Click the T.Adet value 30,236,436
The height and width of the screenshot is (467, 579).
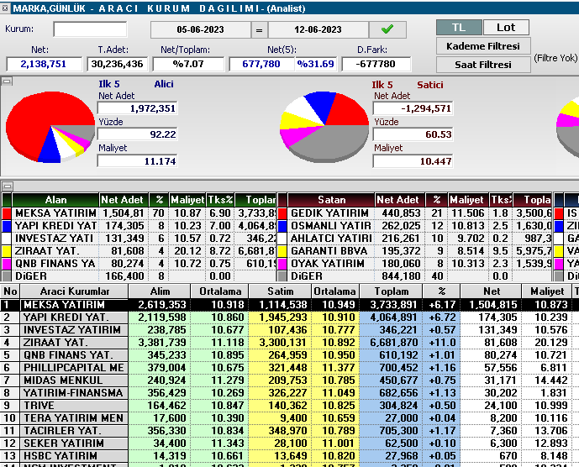(118, 64)
